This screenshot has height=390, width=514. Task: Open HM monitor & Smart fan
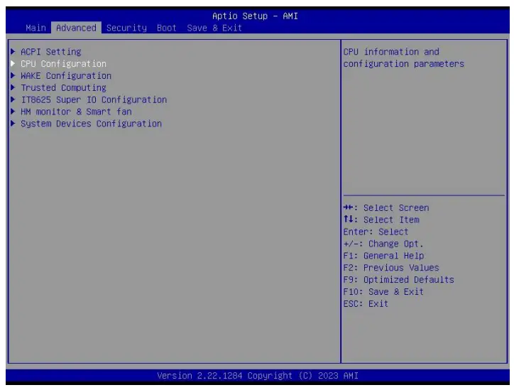tap(76, 112)
